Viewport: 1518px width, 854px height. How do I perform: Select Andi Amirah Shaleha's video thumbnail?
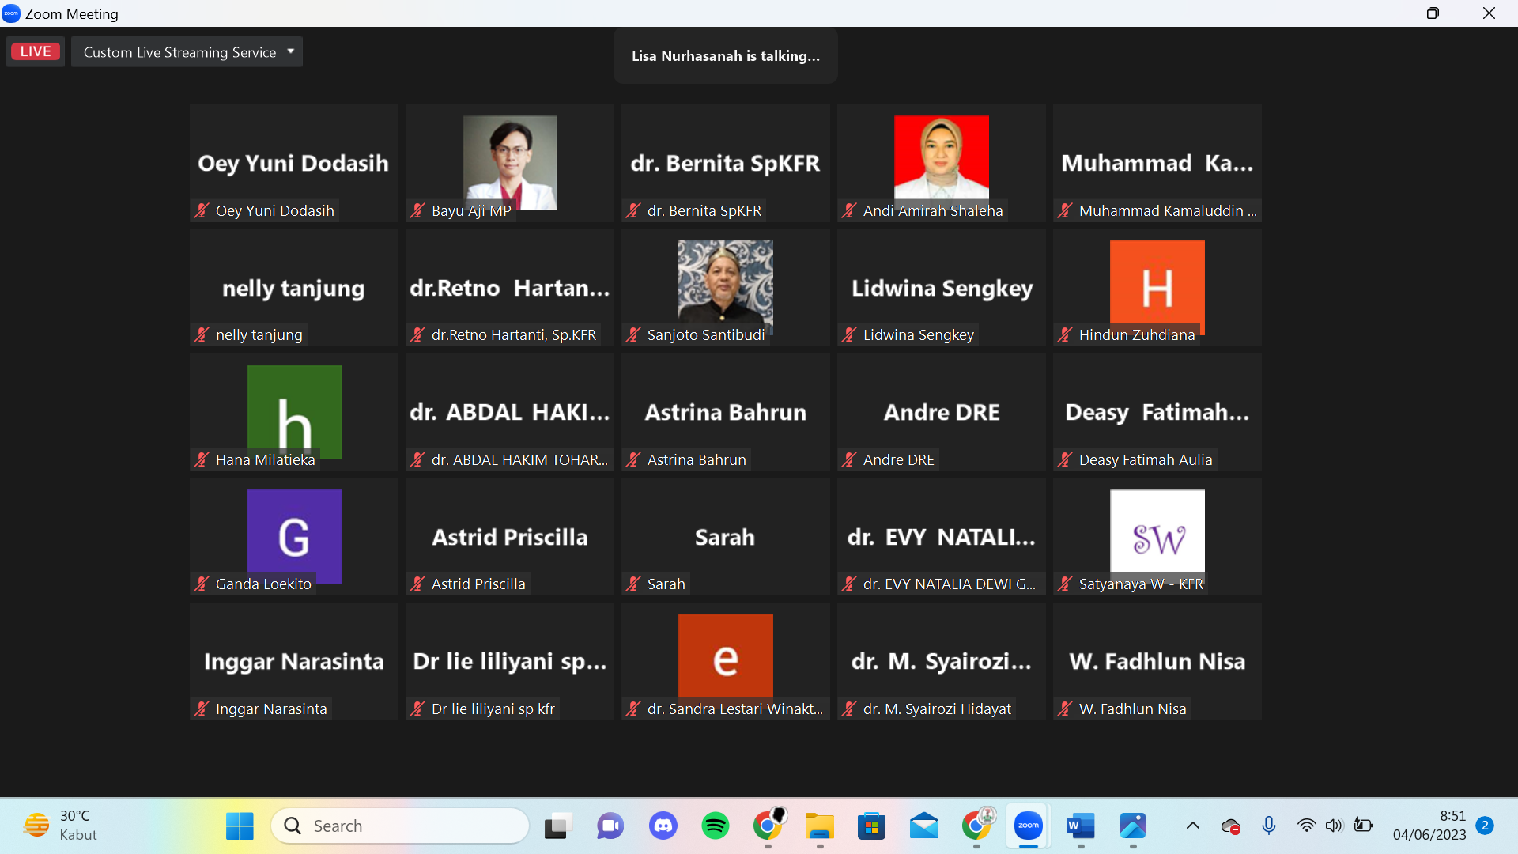pyautogui.click(x=941, y=157)
